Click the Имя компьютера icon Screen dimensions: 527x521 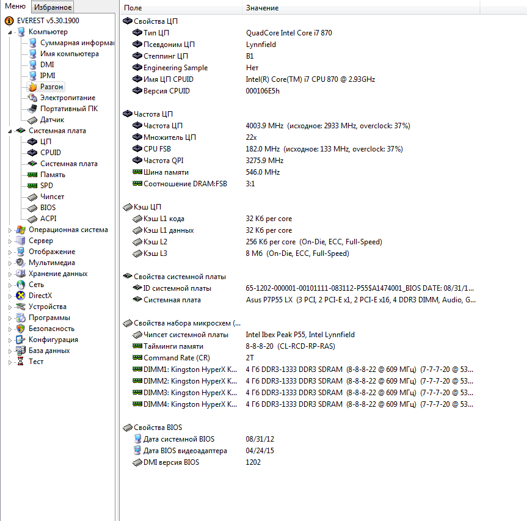click(33, 54)
